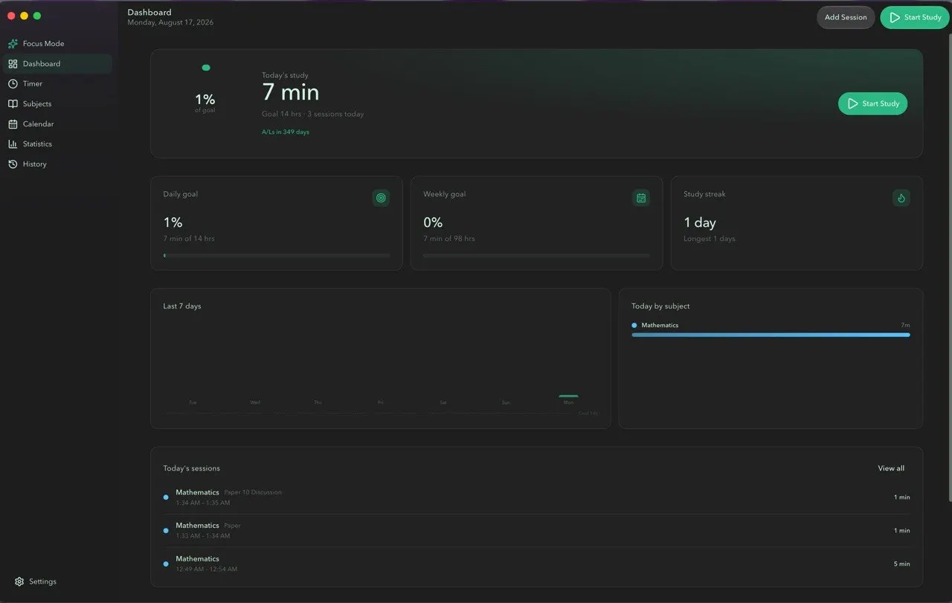Click the History clock-arrow icon
The image size is (952, 603).
click(x=13, y=164)
